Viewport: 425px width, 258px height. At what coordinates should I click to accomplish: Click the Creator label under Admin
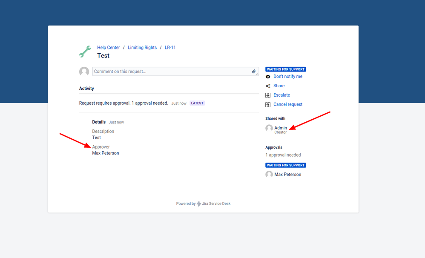[x=281, y=132]
